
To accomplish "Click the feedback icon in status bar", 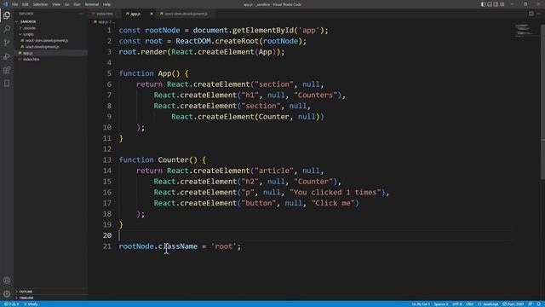I will coord(531,304).
